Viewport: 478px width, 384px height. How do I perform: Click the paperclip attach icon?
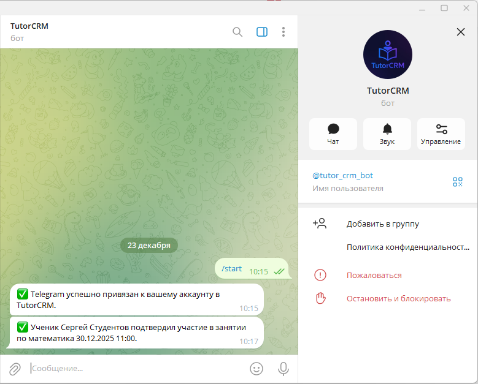(x=15, y=369)
